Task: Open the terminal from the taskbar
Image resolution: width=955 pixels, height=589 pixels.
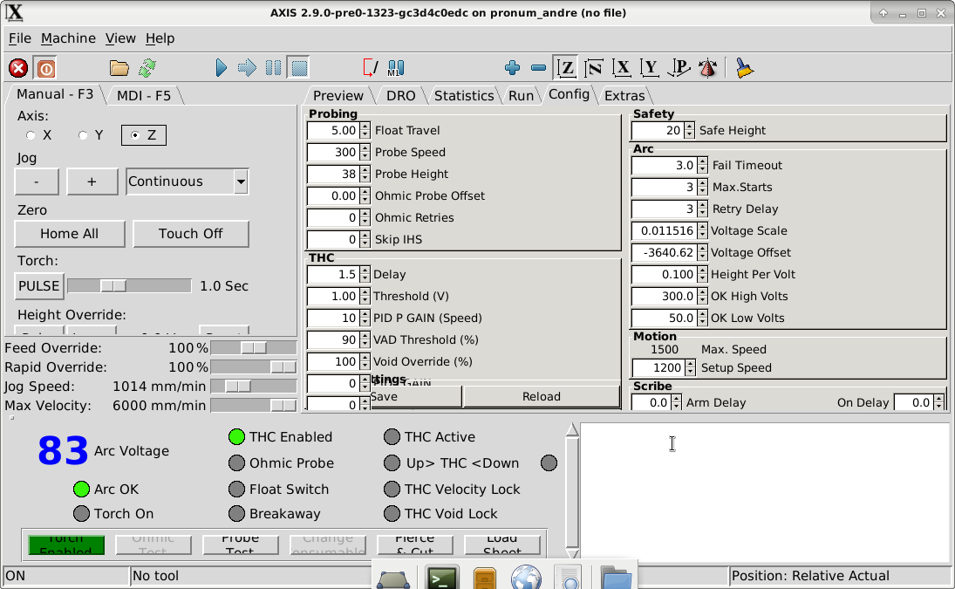Action: (x=441, y=578)
